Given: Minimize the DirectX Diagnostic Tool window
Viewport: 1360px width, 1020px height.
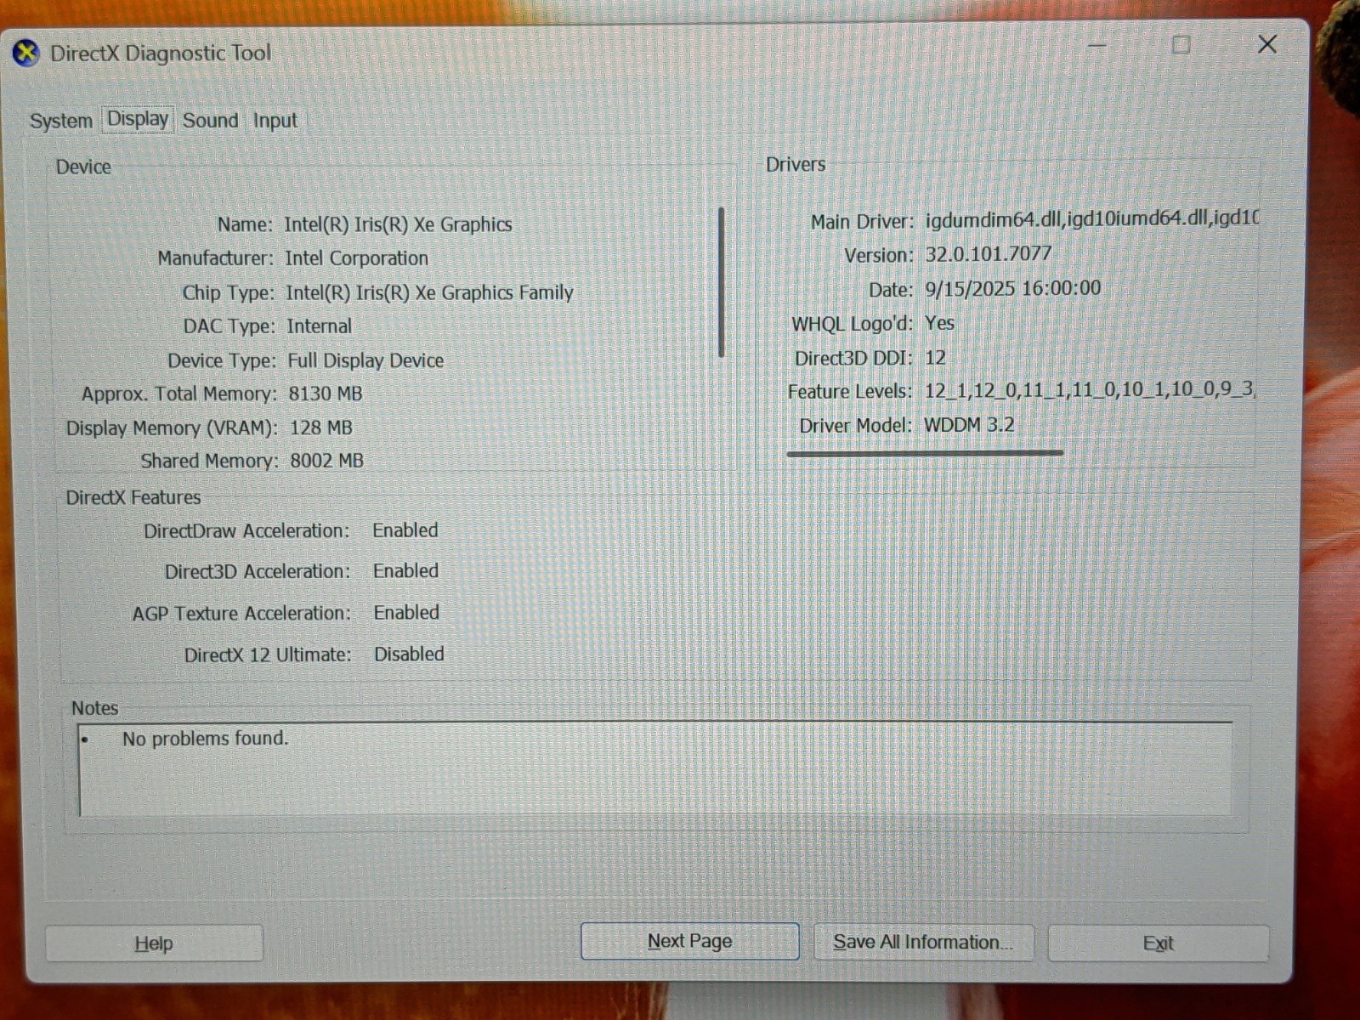Looking at the screenshot, I should pyautogui.click(x=1097, y=45).
